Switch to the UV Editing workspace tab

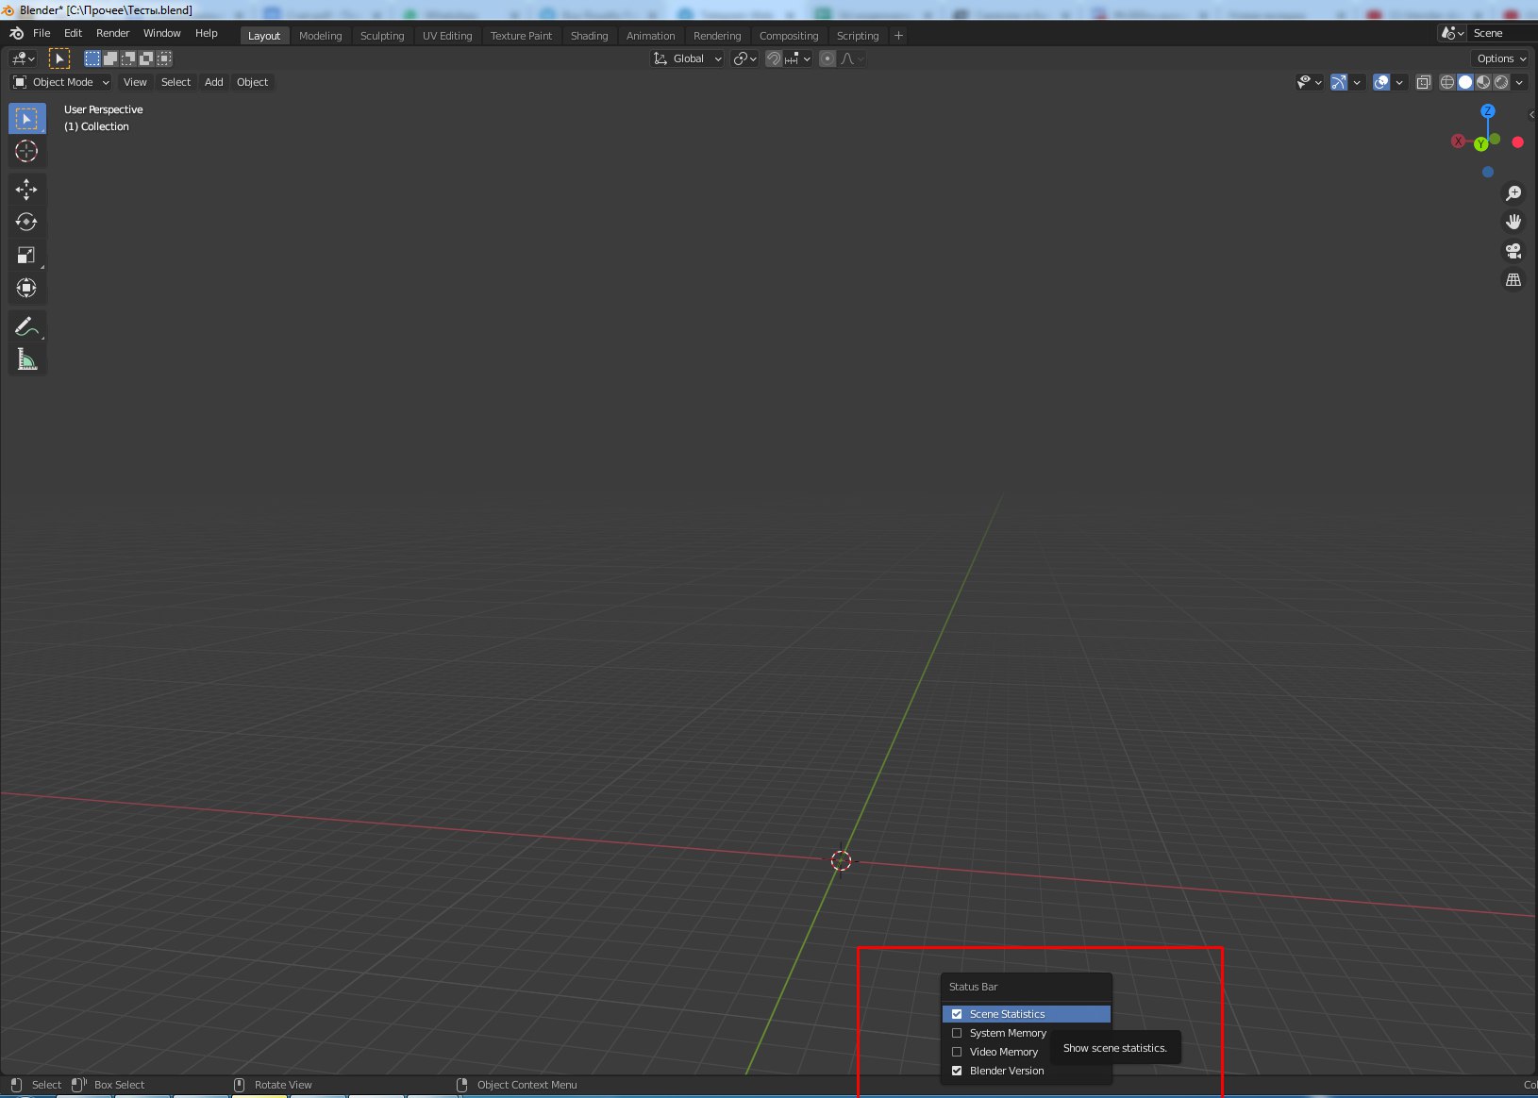[447, 36]
